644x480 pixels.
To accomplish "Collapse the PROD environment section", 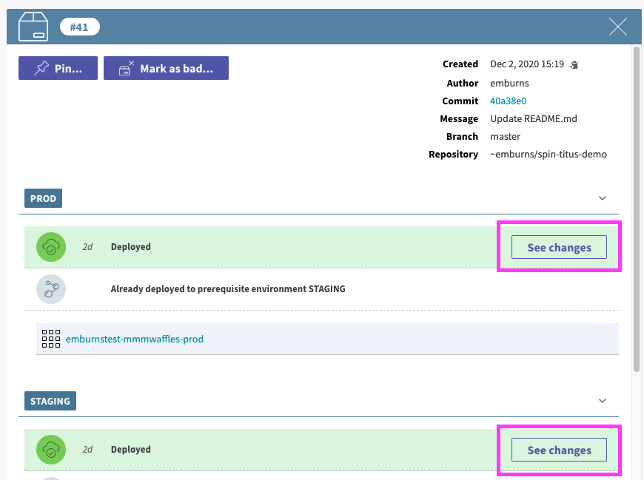I will (x=602, y=198).
